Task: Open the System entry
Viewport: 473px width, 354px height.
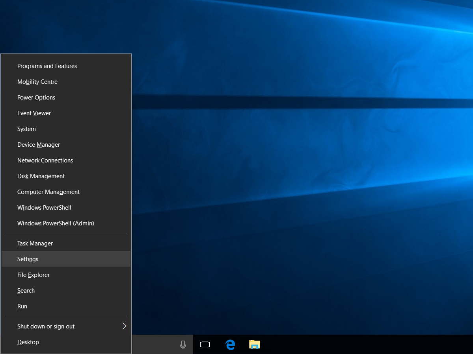Action: (66, 129)
